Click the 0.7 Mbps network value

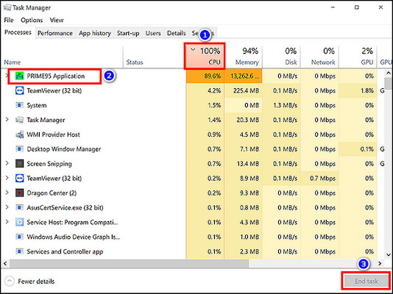tap(322, 179)
